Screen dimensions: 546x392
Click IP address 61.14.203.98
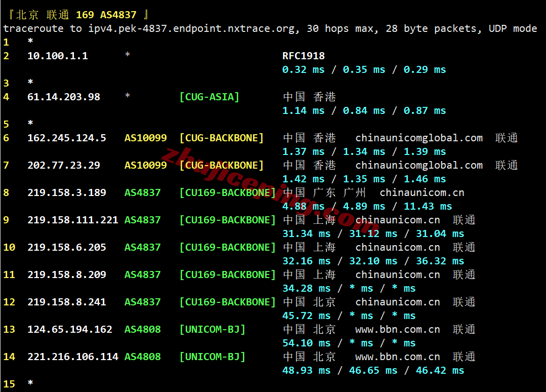64,97
